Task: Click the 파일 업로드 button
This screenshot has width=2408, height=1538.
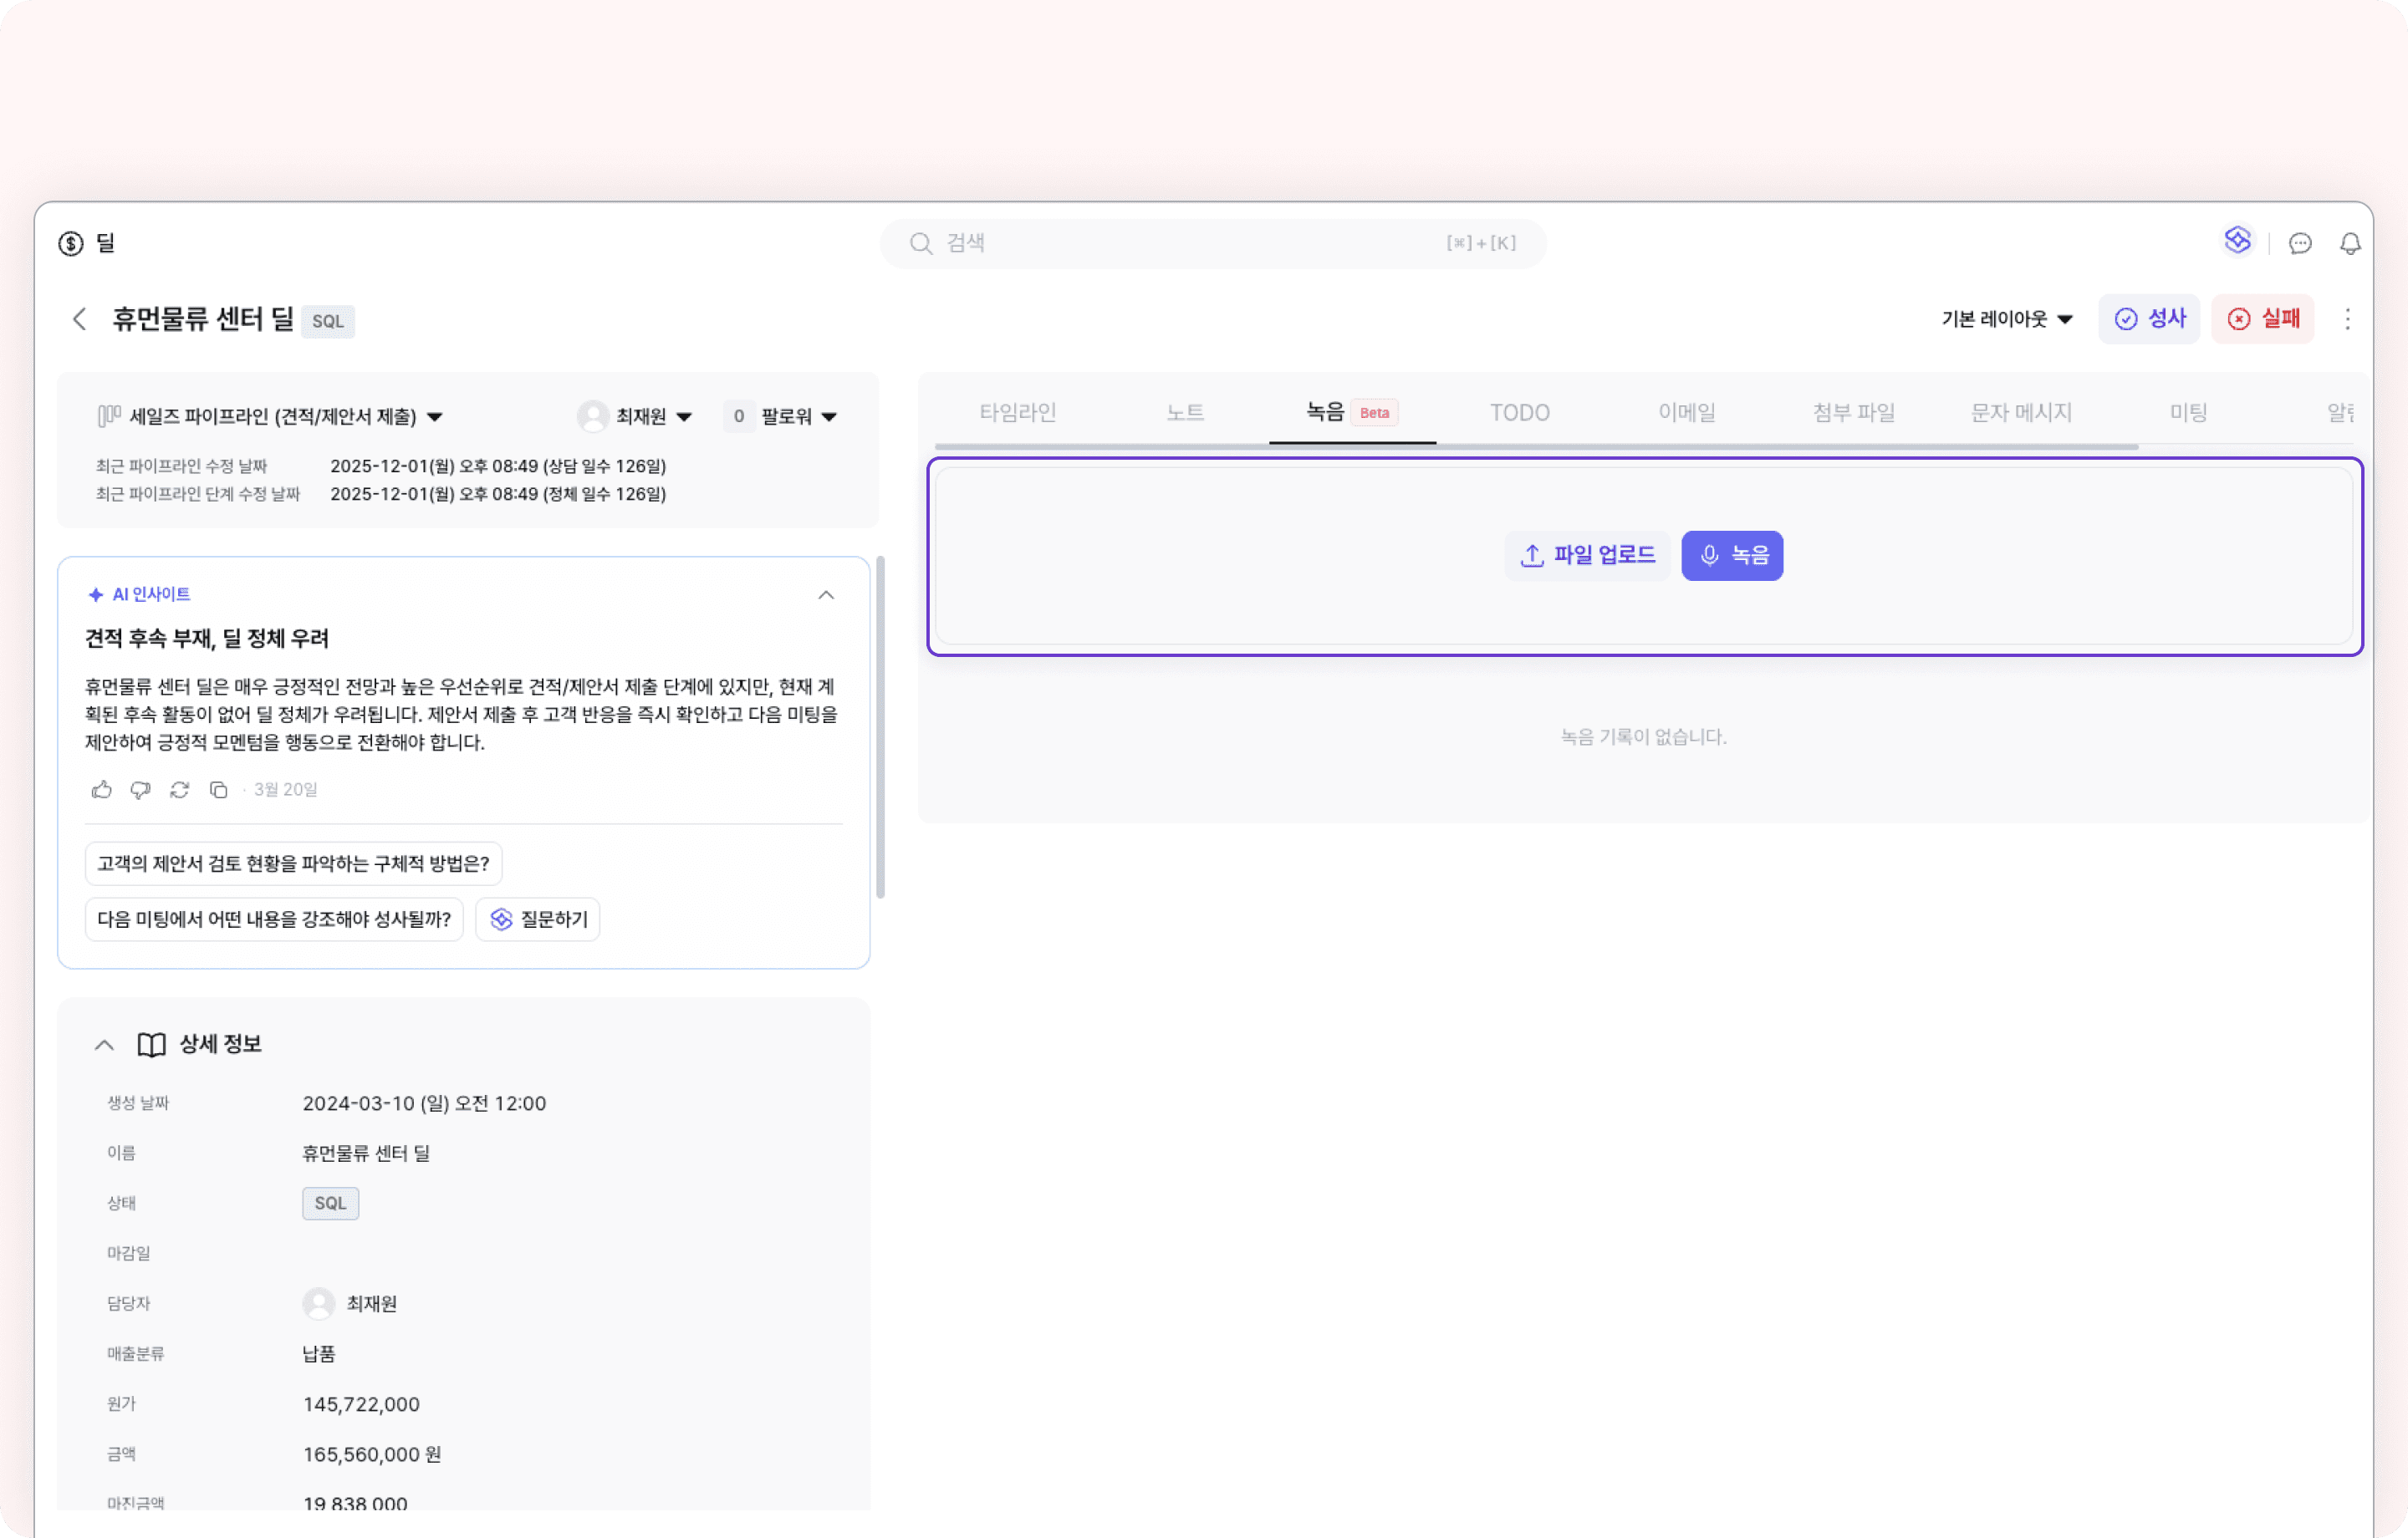Action: tap(1587, 555)
